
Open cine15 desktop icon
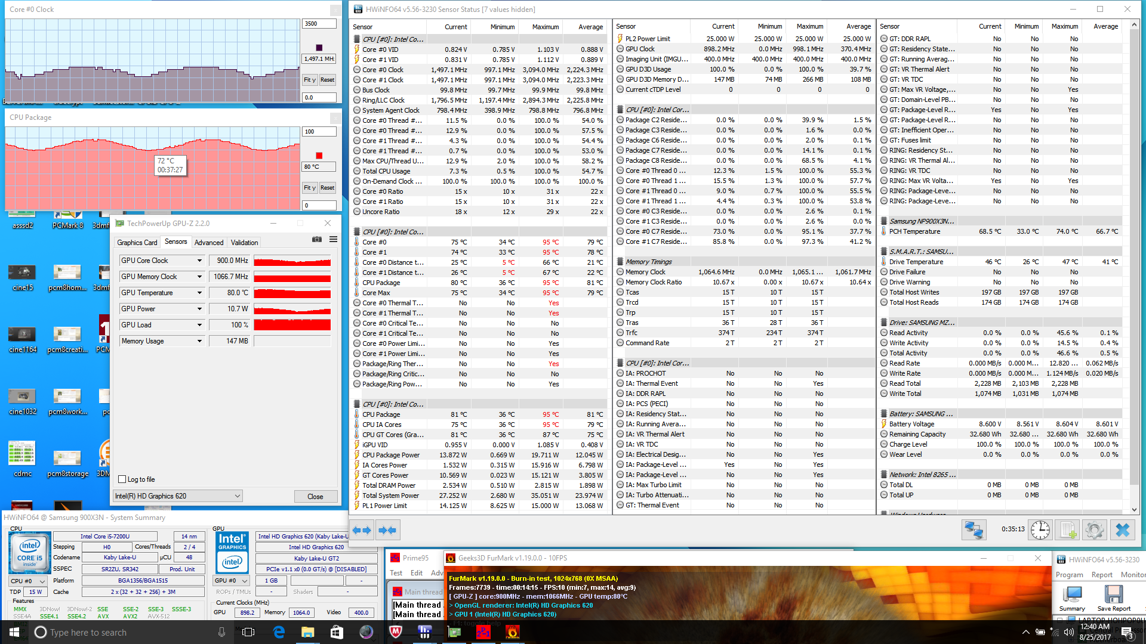[23, 277]
